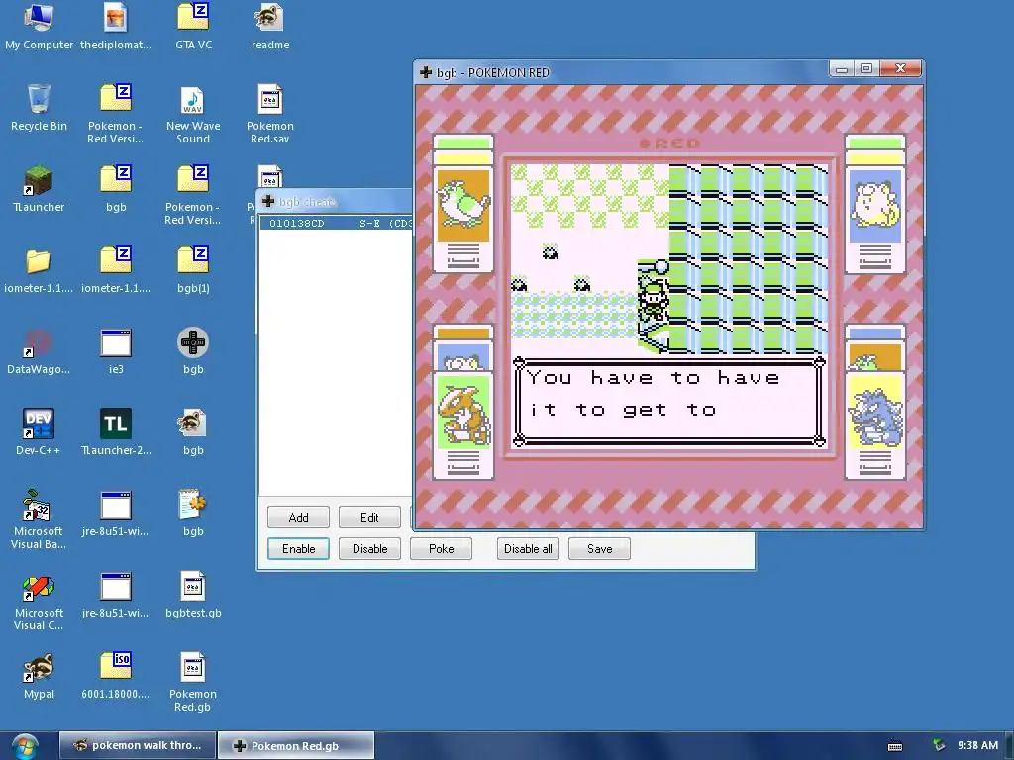Image resolution: width=1014 pixels, height=760 pixels.
Task: Select cheat code 010138CD row
Action: click(x=337, y=223)
